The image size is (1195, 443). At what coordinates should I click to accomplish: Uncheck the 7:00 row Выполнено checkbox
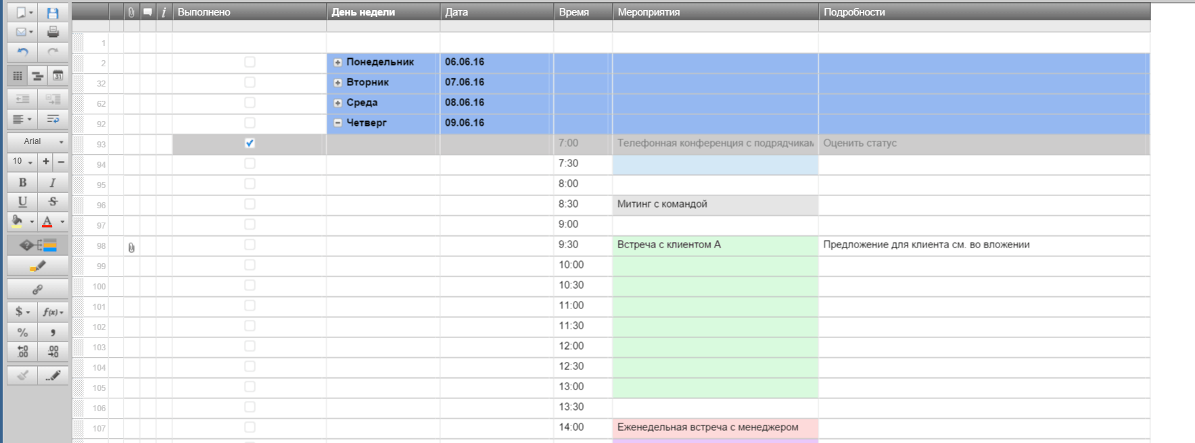250,143
